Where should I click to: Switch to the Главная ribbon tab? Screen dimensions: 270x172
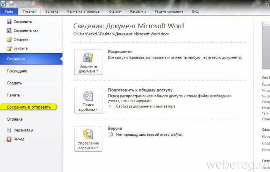(x=30, y=11)
